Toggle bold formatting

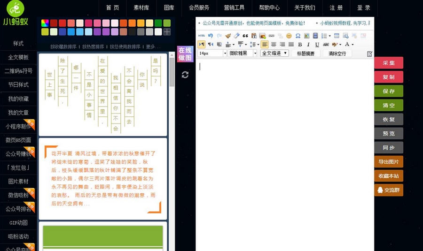300,45
